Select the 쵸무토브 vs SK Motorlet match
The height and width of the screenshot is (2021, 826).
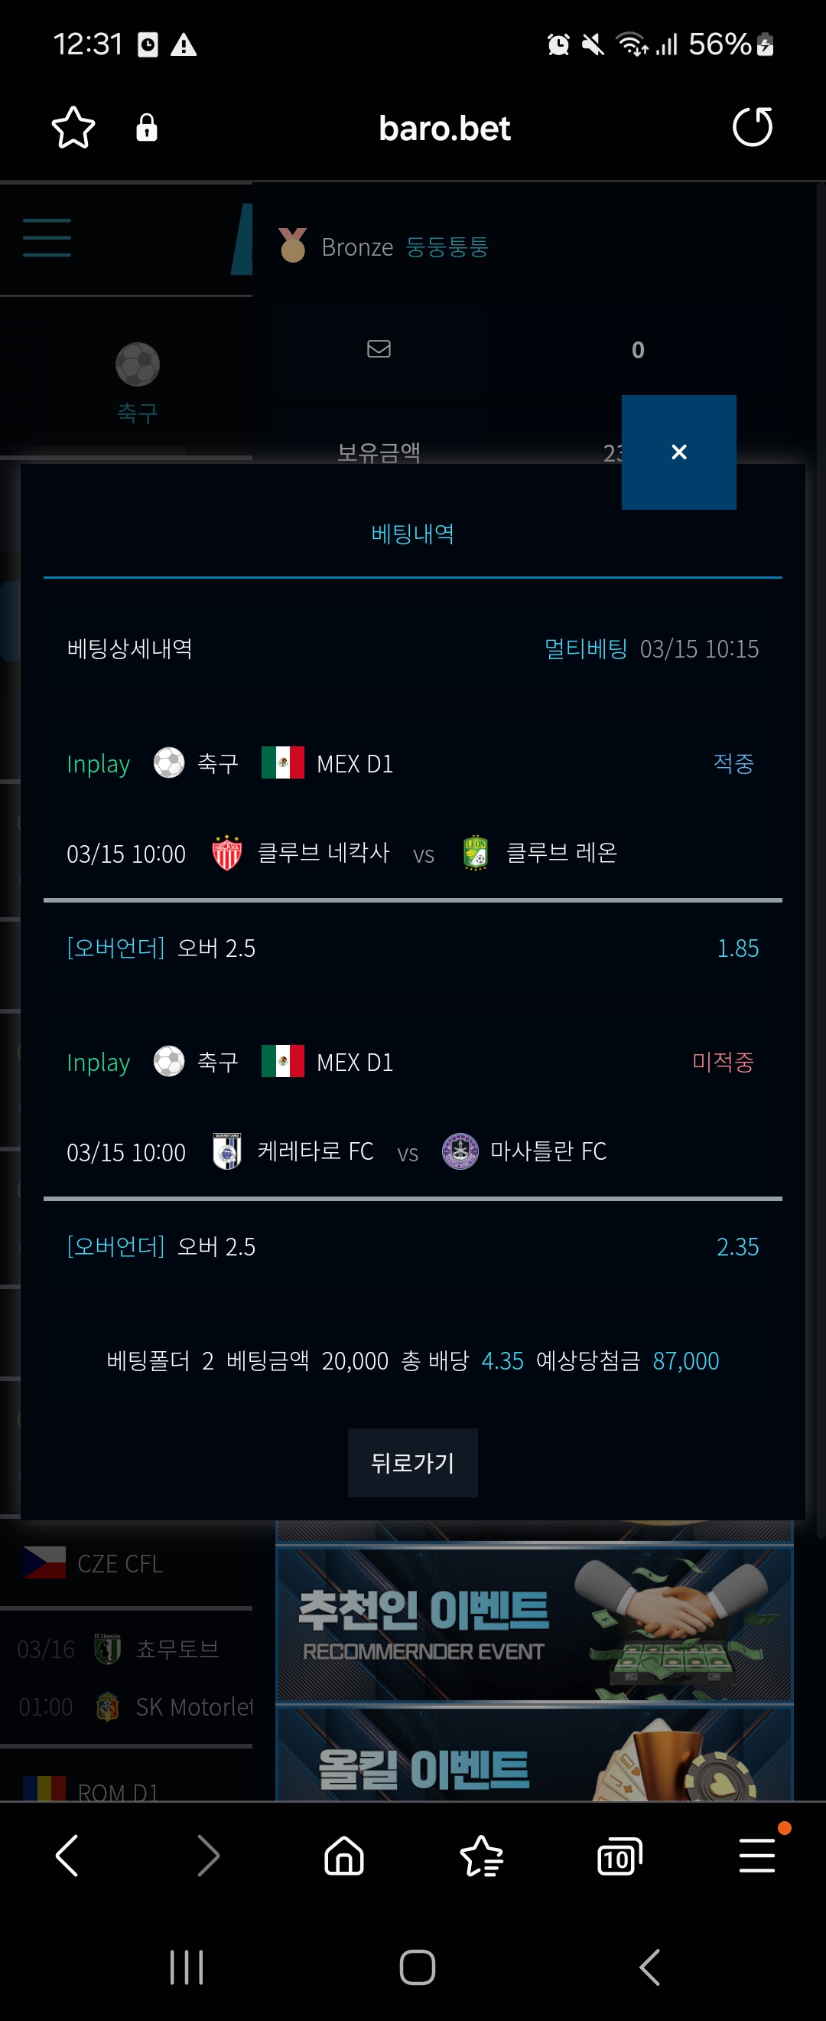[126, 1677]
